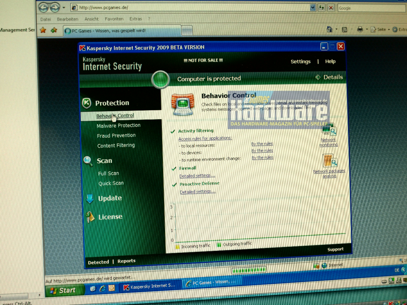Add to favorites icon

pos(54,30)
